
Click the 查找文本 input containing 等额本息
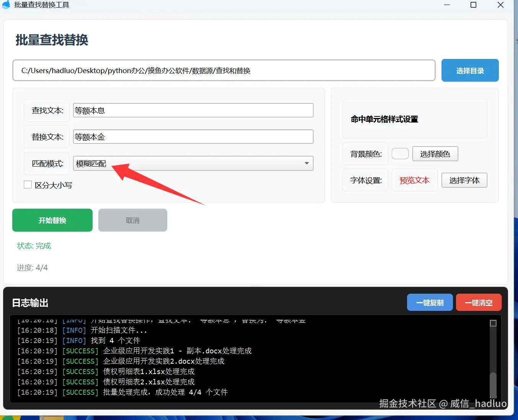193,110
